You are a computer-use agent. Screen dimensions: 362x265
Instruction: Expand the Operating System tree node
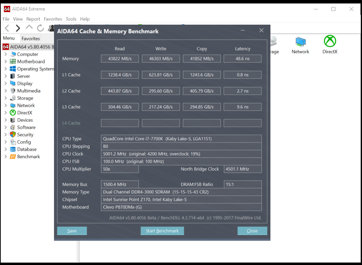pos(6,69)
